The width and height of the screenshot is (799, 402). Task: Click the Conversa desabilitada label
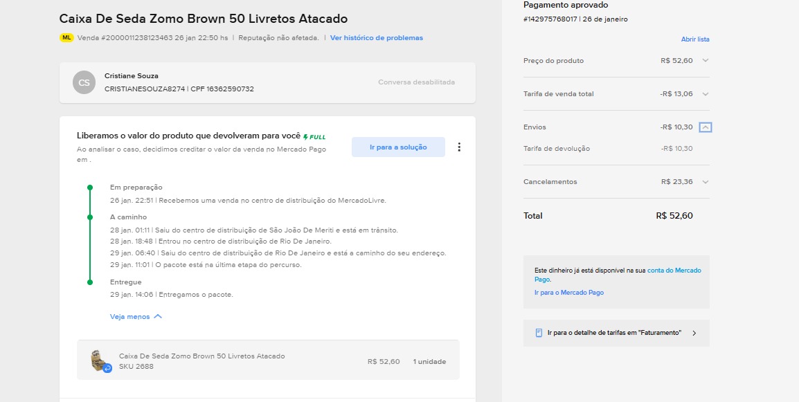tap(416, 82)
